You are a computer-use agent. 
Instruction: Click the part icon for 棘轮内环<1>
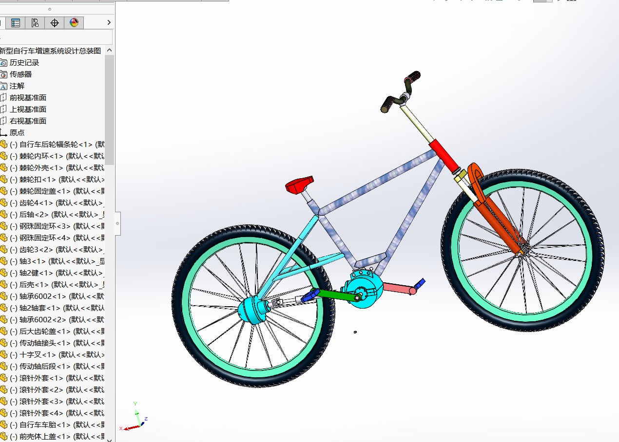tap(3, 156)
